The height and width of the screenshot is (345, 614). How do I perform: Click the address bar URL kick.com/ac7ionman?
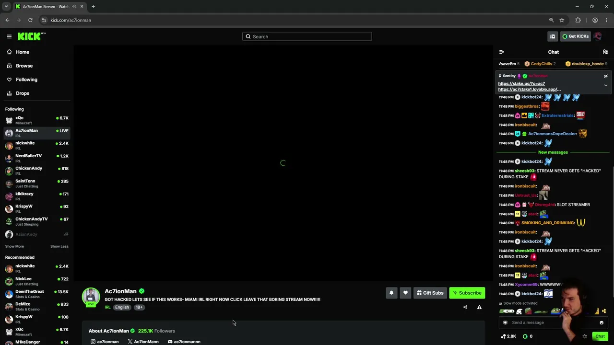[x=71, y=20]
